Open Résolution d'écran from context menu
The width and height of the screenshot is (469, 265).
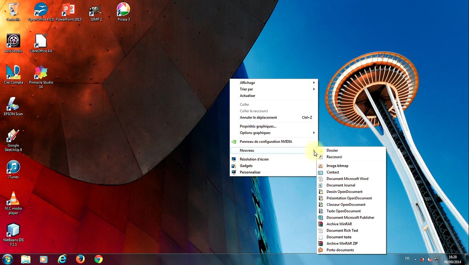(274, 159)
